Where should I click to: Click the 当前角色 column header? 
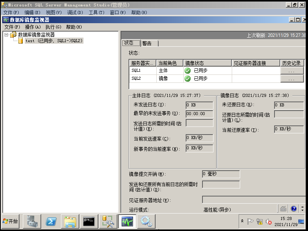[170, 63]
